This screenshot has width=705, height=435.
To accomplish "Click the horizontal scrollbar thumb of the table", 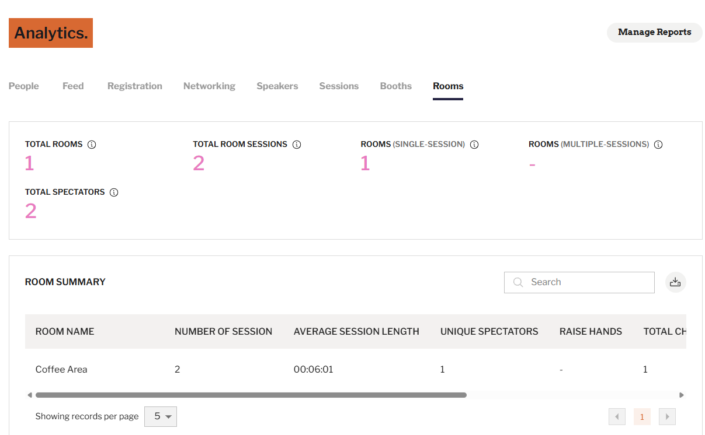I will pos(251,395).
